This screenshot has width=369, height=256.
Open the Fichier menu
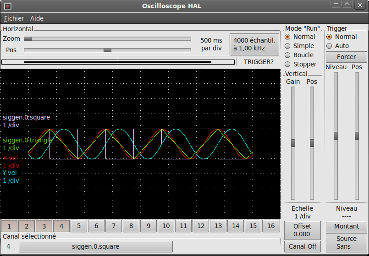point(14,18)
